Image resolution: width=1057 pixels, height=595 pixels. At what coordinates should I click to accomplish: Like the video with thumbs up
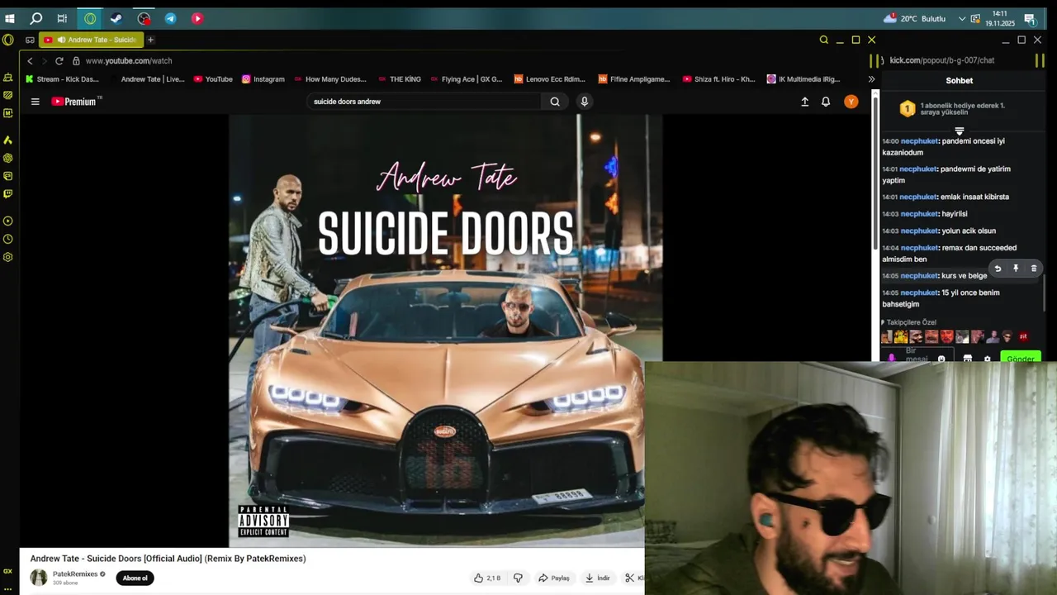click(x=487, y=578)
